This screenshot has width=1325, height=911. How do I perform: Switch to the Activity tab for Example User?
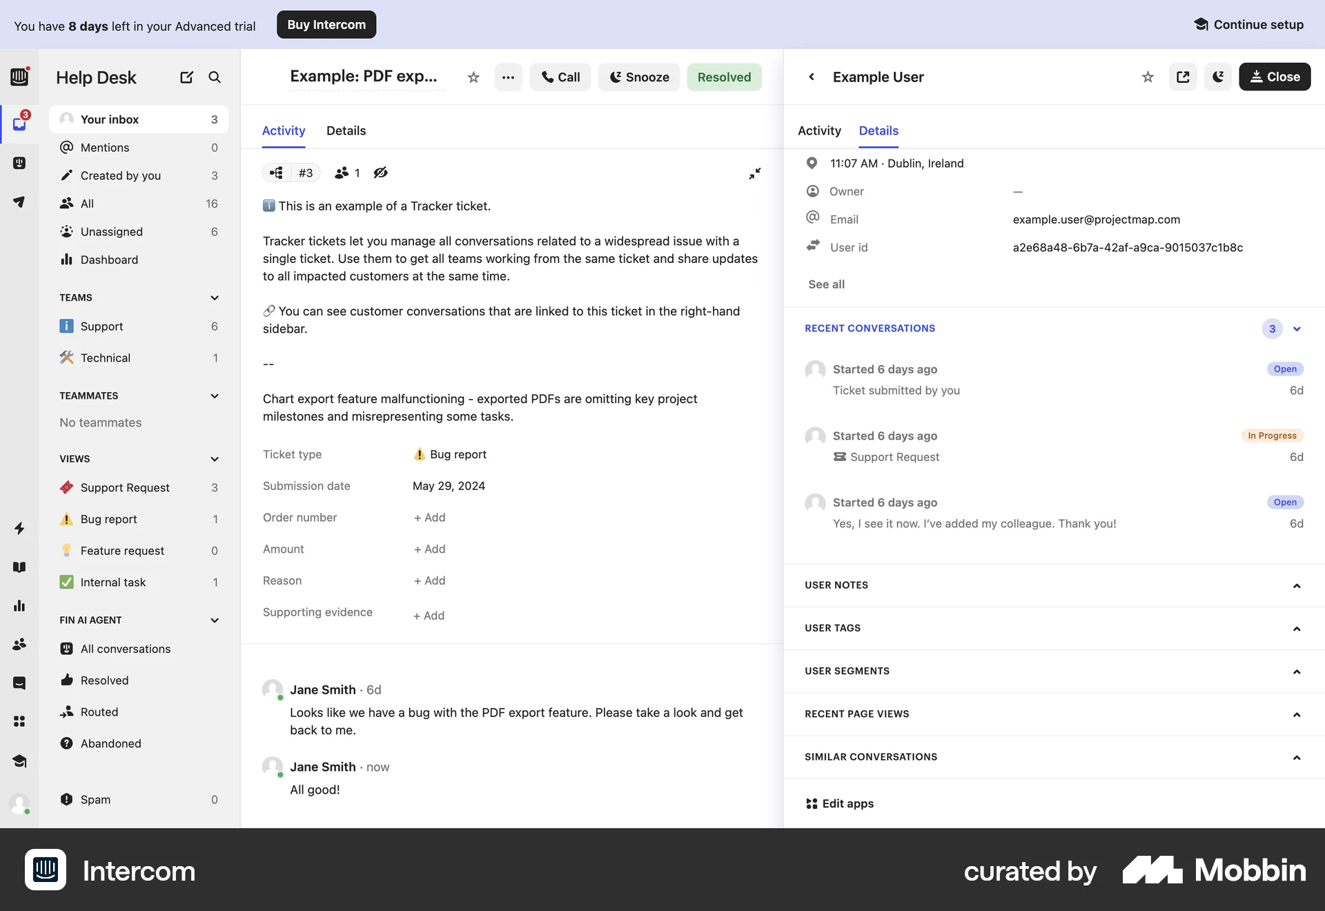pos(818,130)
